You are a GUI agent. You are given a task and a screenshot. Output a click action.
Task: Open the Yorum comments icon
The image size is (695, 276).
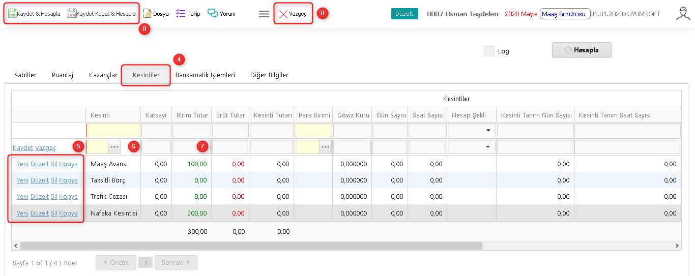213,14
